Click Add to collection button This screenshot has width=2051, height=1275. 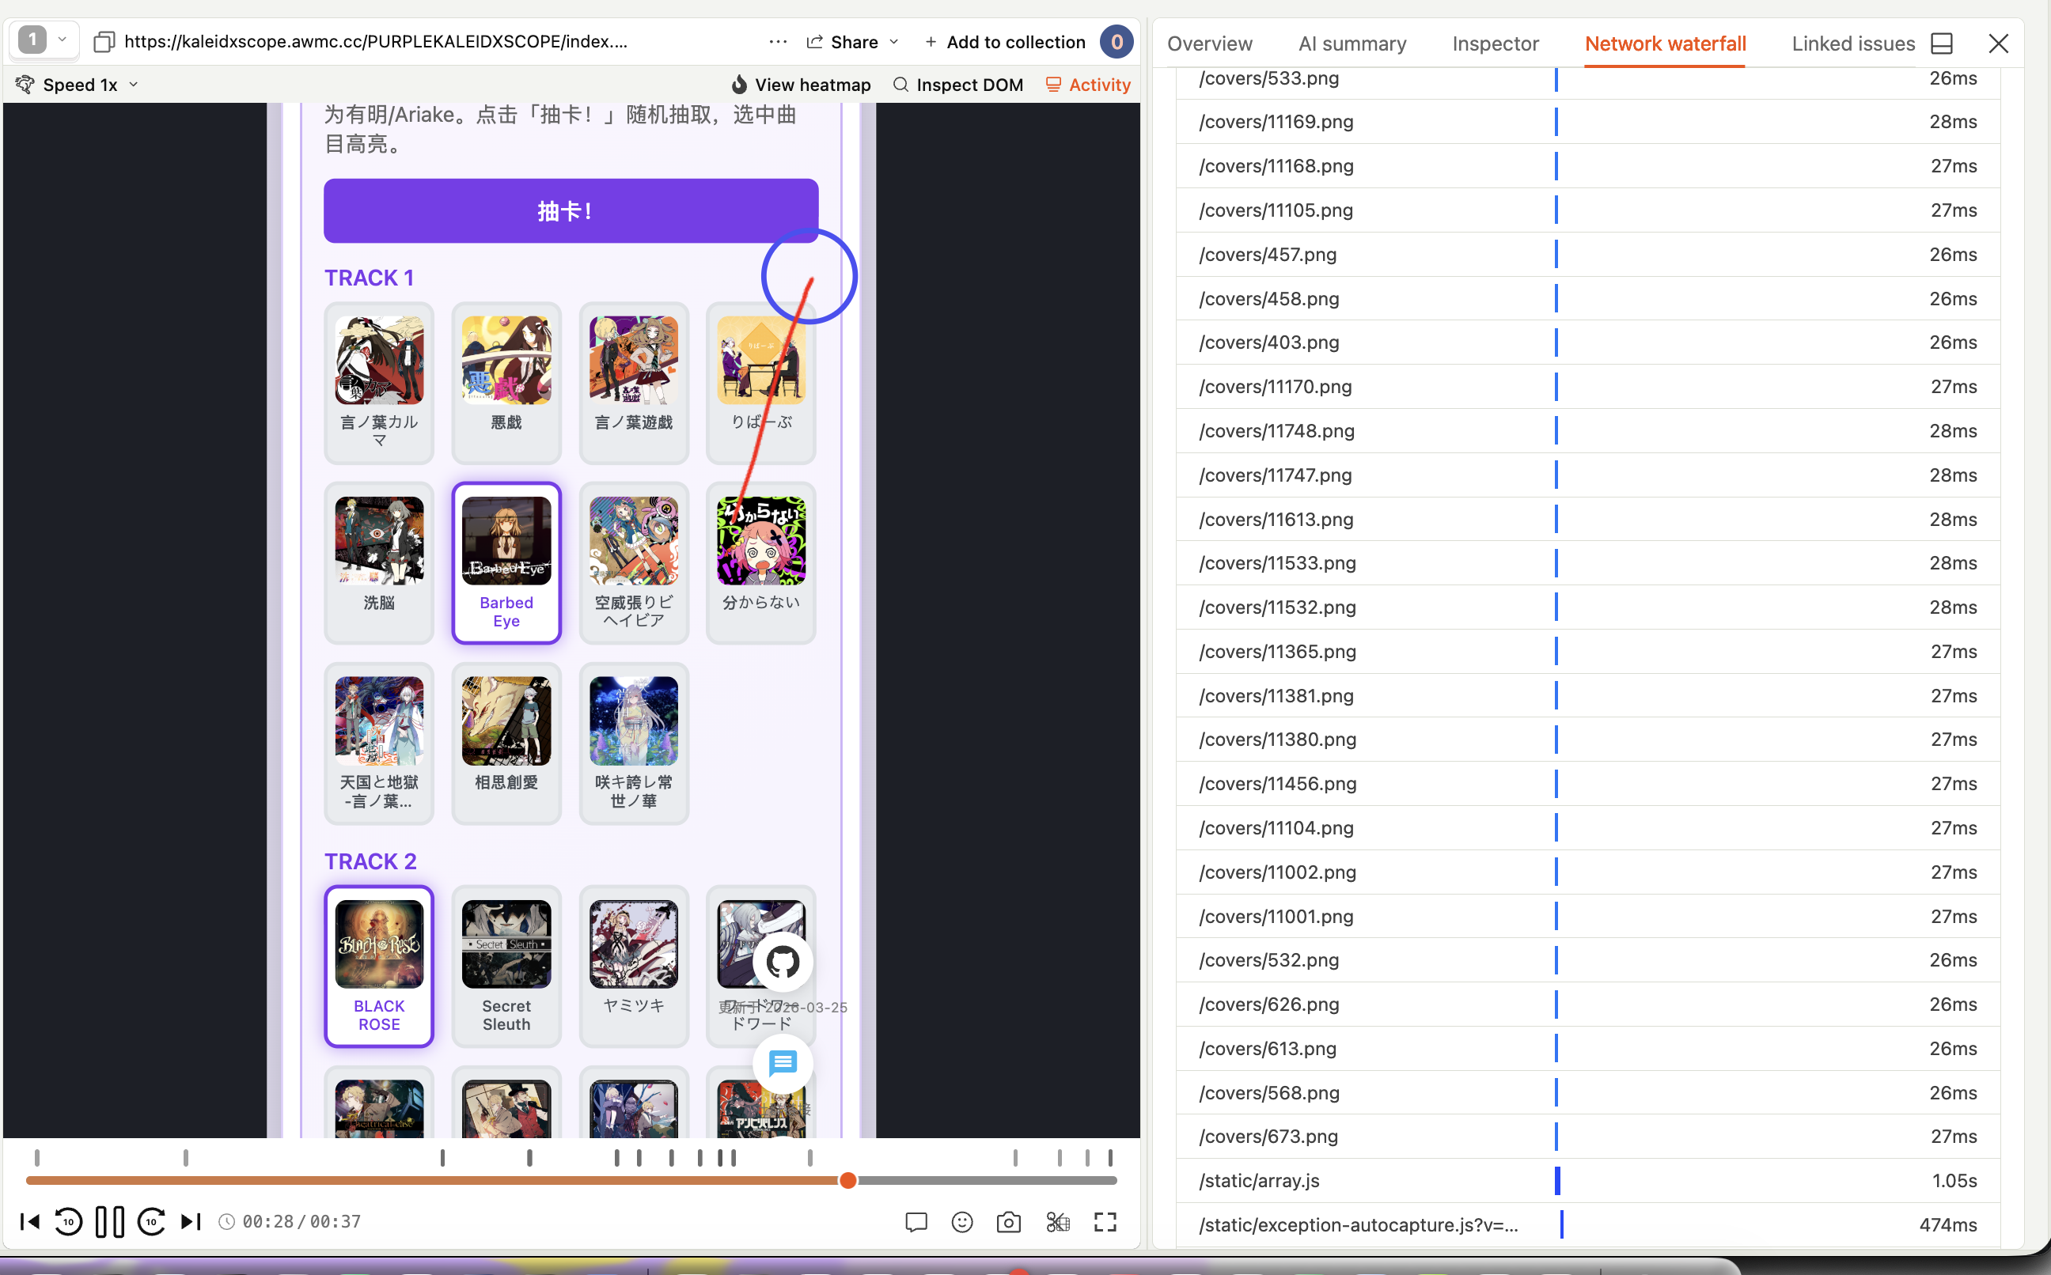pos(1004,41)
